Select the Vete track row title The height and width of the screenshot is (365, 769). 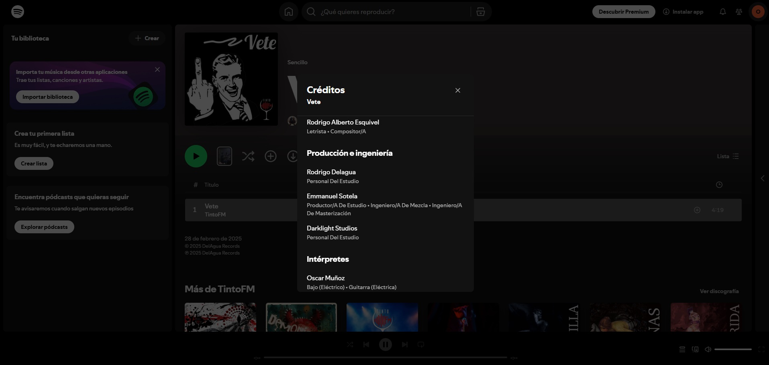coord(212,206)
